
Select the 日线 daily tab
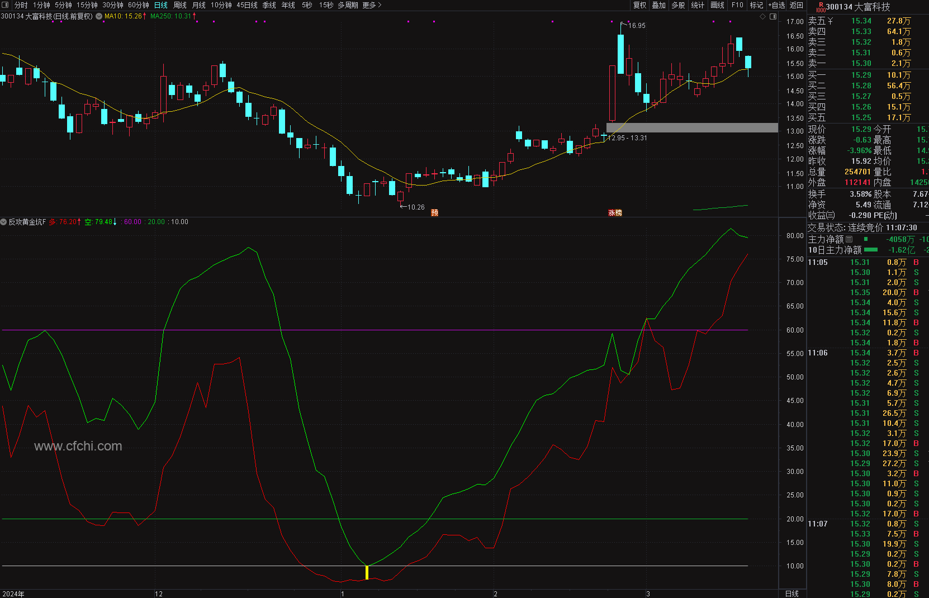tap(161, 5)
